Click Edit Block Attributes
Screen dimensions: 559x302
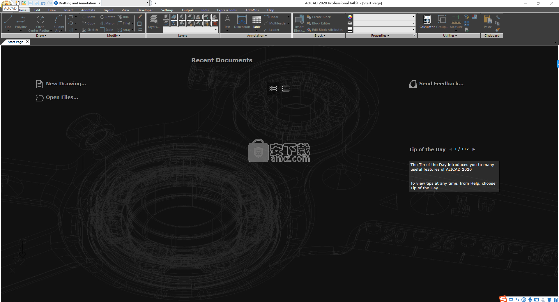(325, 30)
